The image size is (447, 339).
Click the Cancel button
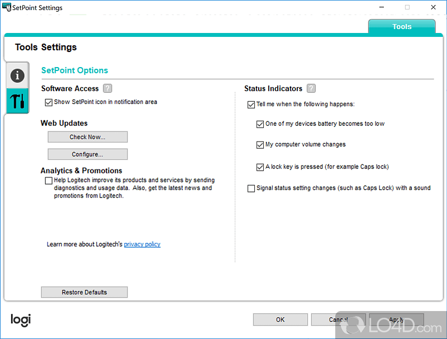click(339, 319)
